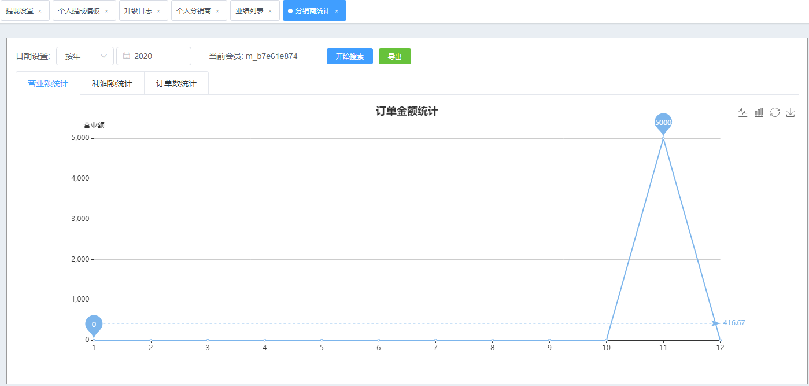Switch to 利润额统计 tab

click(x=112, y=83)
